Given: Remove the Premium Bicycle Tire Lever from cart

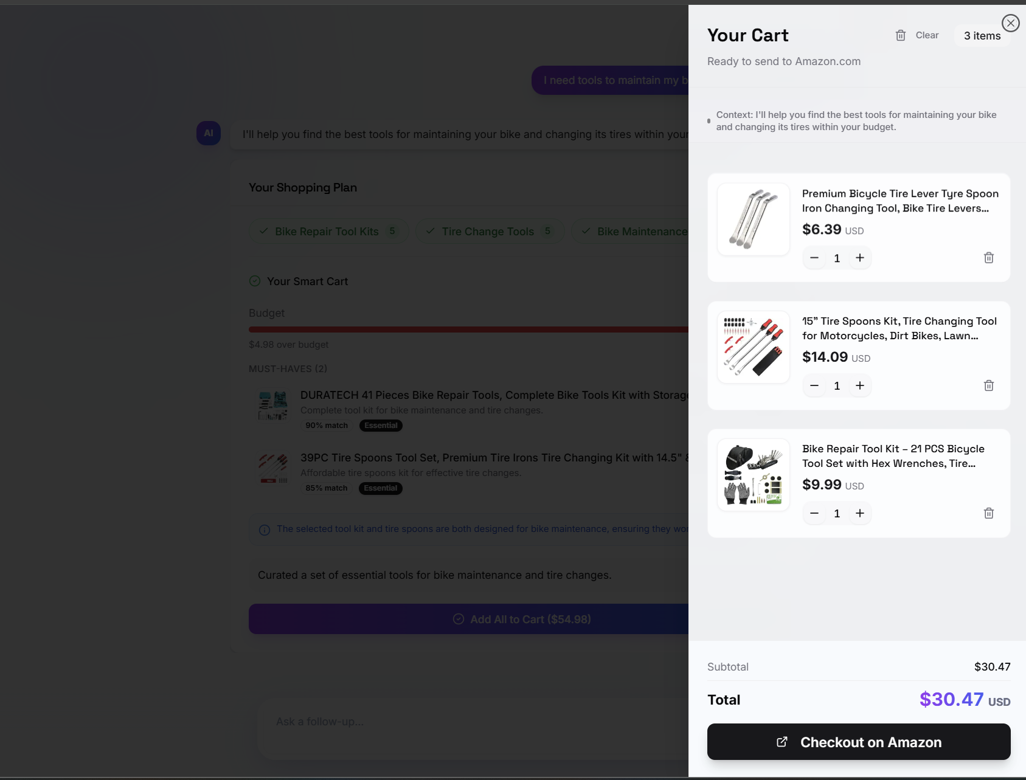Looking at the screenshot, I should coord(989,258).
